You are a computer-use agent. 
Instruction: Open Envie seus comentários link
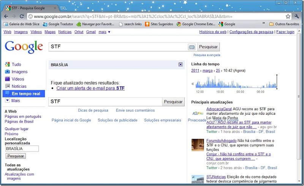pyautogui.click(x=135, y=110)
